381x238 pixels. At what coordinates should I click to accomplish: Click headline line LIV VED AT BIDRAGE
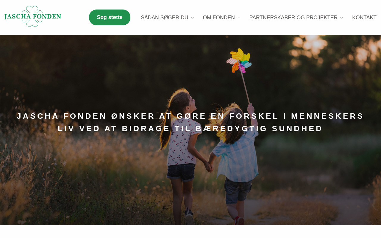(190, 129)
